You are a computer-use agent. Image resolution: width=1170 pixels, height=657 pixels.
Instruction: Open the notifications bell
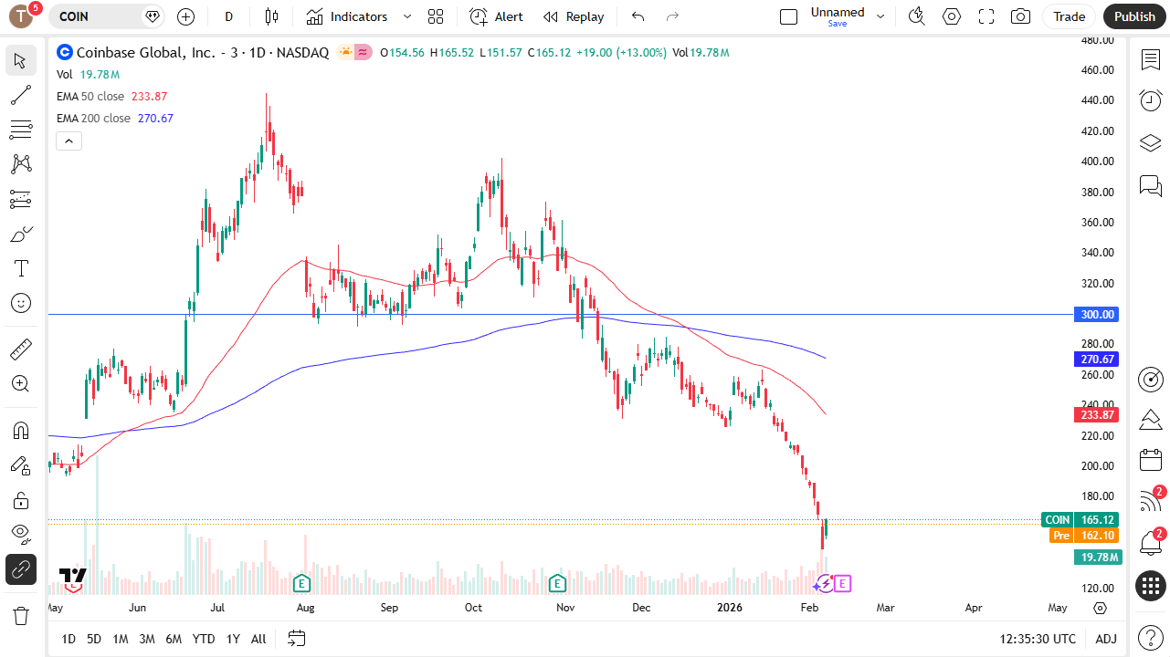(x=1151, y=544)
